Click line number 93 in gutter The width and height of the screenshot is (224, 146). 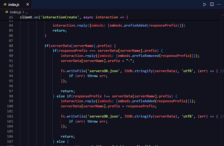[x=11, y=71]
